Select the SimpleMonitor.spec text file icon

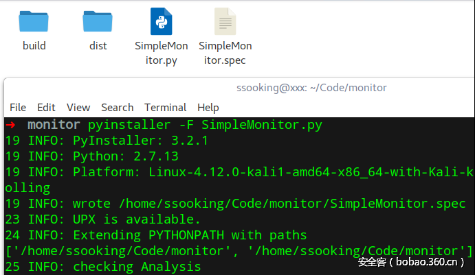(x=225, y=22)
